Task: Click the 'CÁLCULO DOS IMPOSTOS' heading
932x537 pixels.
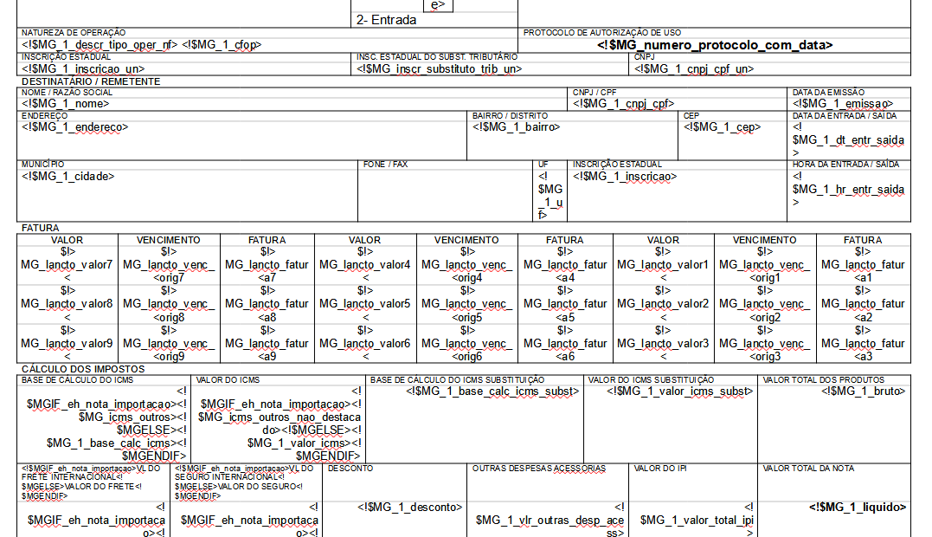Action: tap(83, 369)
